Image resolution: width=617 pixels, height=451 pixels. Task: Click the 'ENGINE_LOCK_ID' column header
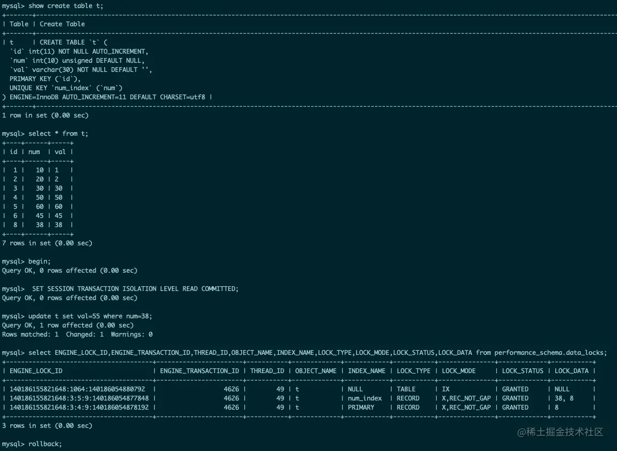pos(36,370)
